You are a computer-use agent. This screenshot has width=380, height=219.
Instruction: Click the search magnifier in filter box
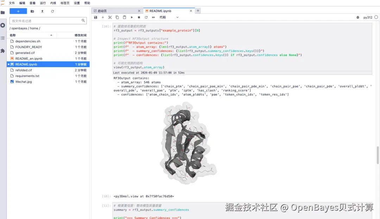coord(83,21)
